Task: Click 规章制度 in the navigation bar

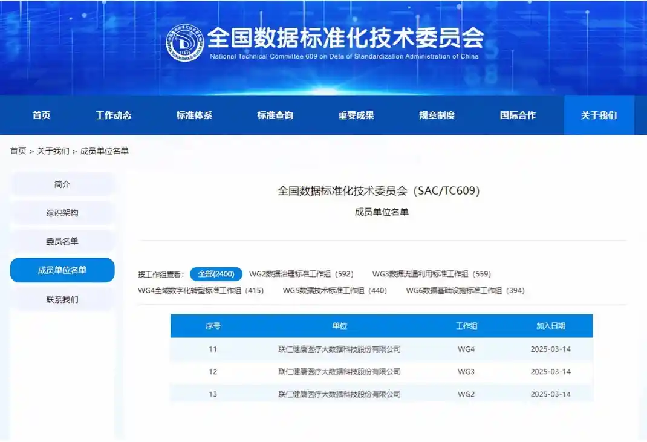Action: [437, 115]
